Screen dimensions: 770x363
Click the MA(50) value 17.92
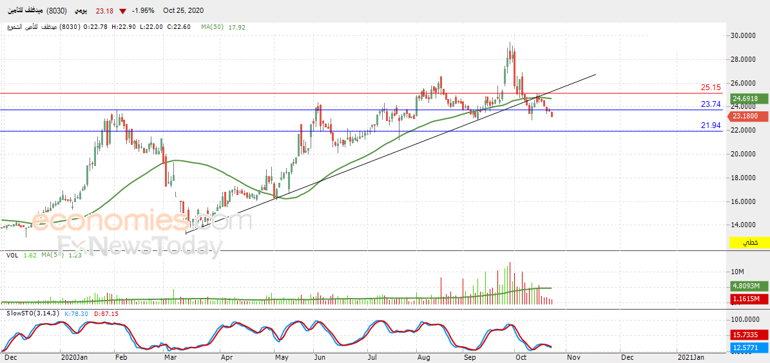[x=236, y=28]
